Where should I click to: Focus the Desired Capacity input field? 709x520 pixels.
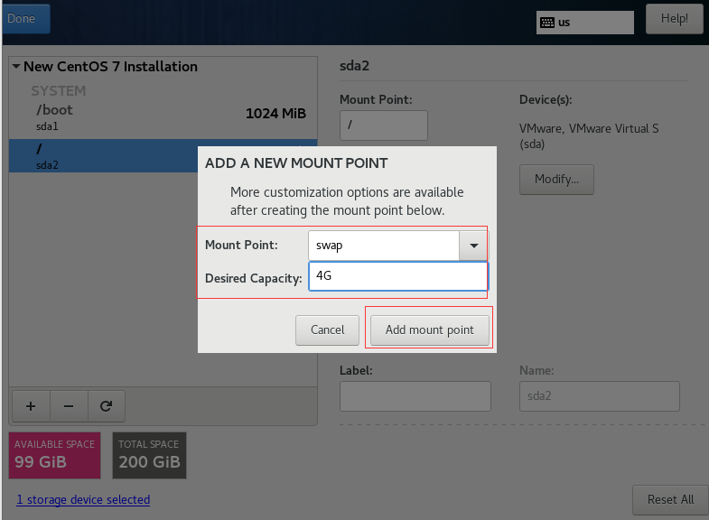(x=397, y=277)
